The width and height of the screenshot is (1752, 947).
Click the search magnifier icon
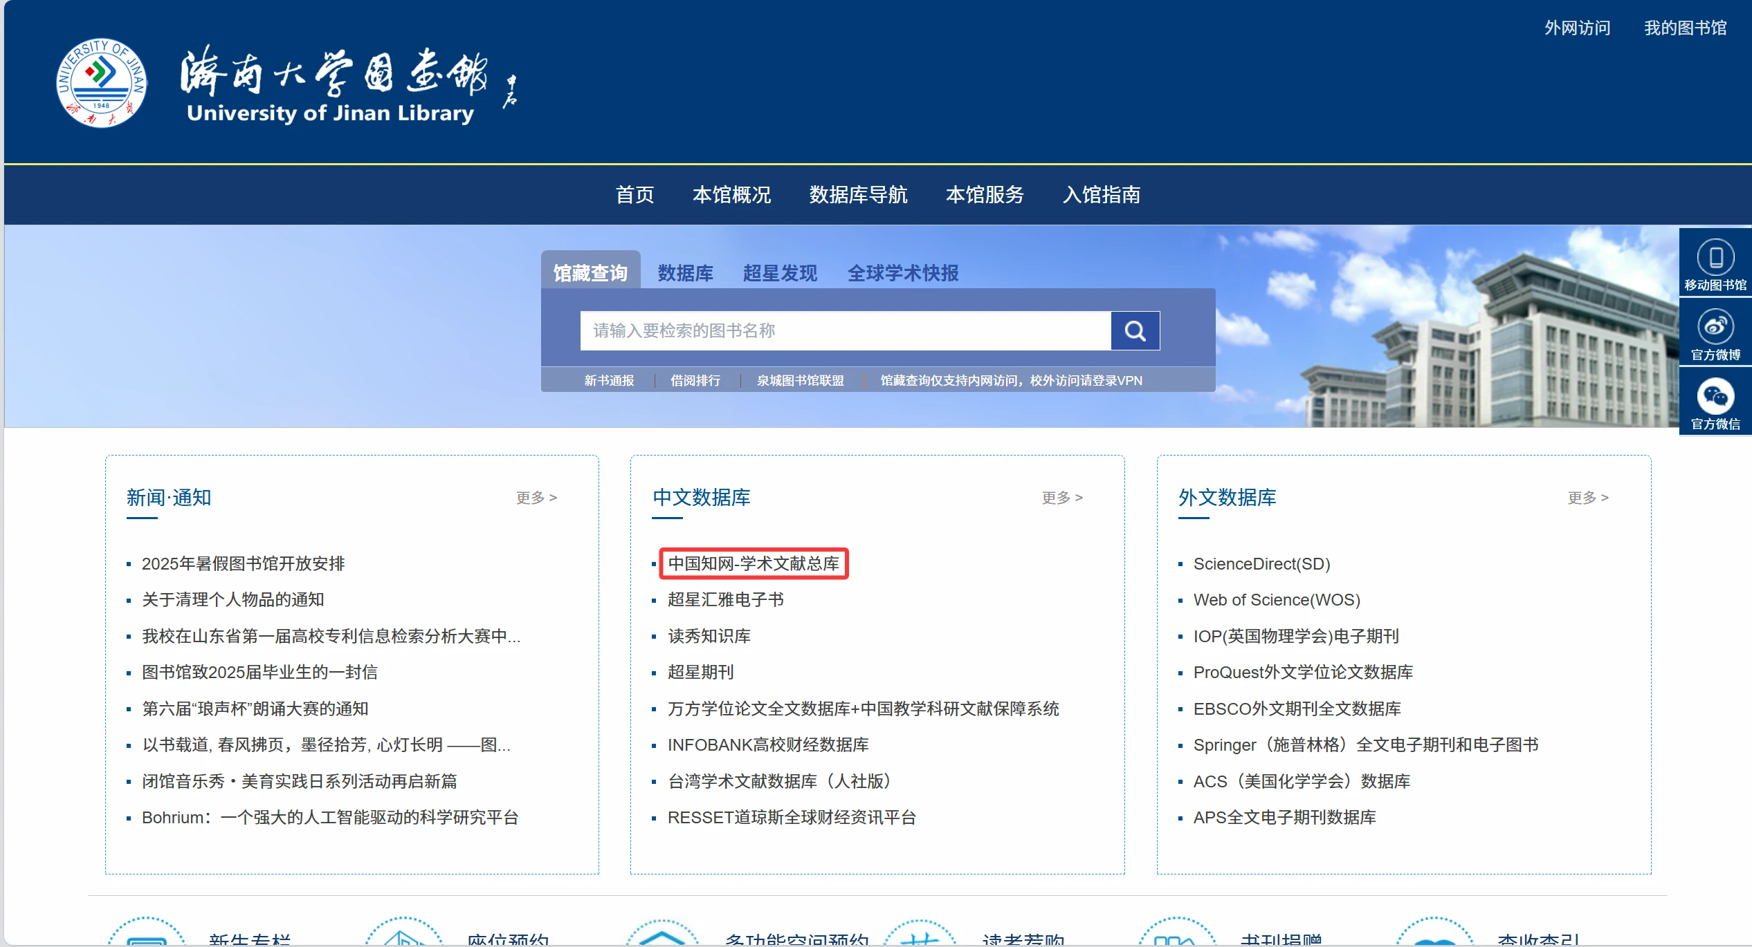coord(1134,331)
